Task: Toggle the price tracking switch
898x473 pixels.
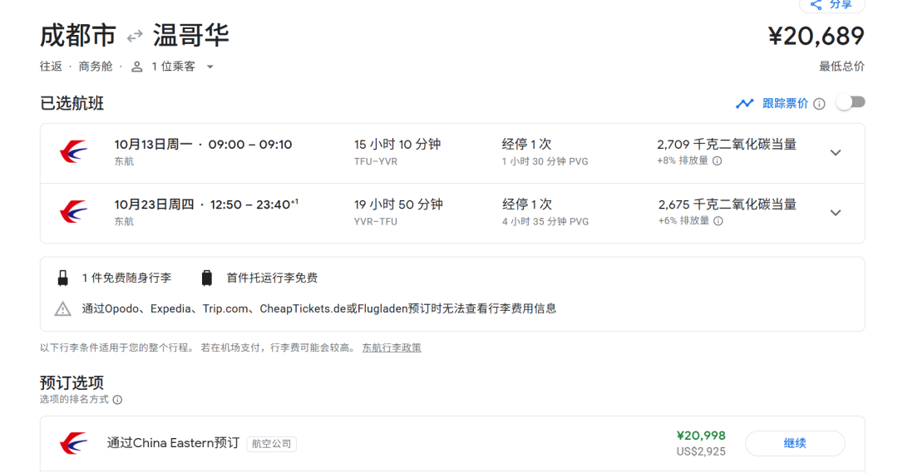Action: (851, 102)
